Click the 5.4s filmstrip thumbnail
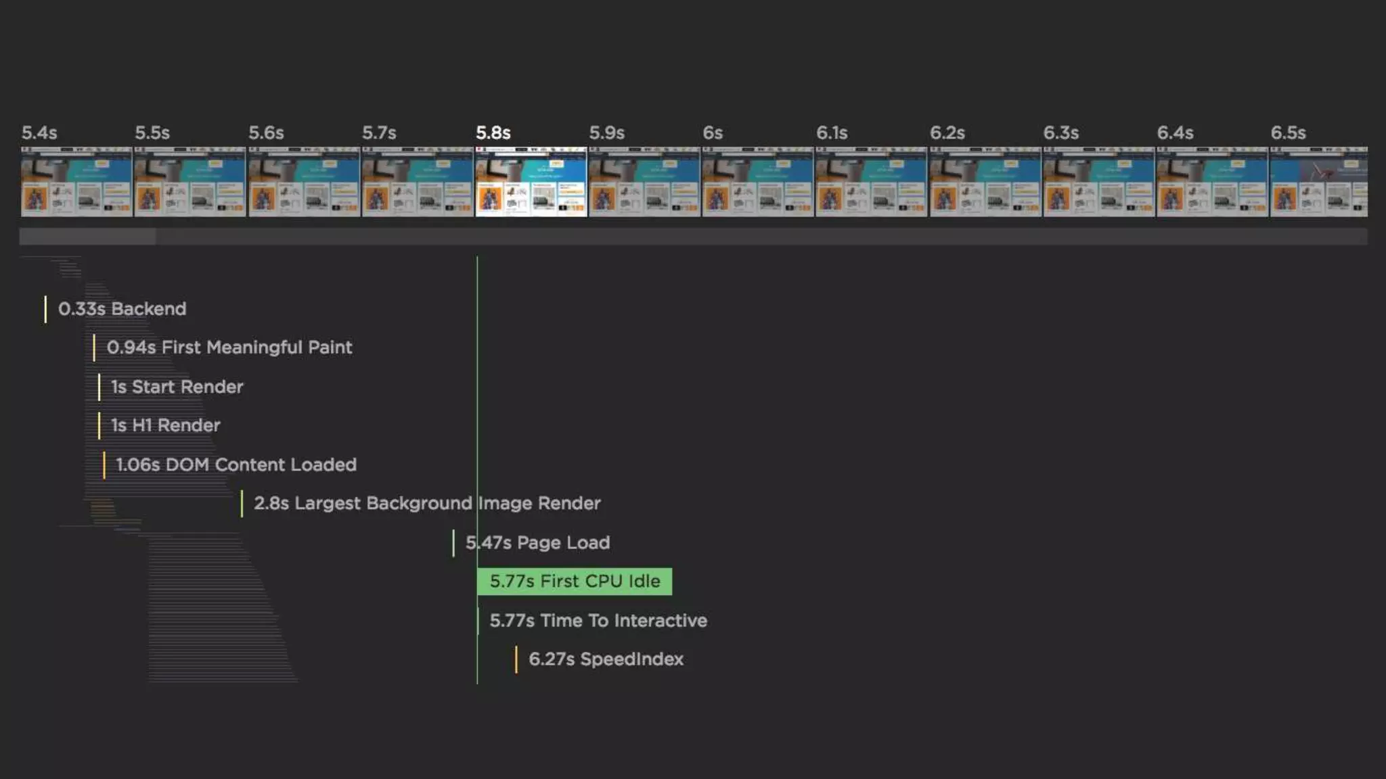Image resolution: width=1386 pixels, height=779 pixels. point(76,181)
